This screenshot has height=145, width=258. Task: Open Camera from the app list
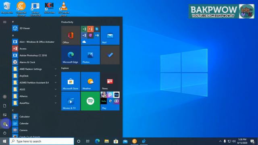point(35,130)
